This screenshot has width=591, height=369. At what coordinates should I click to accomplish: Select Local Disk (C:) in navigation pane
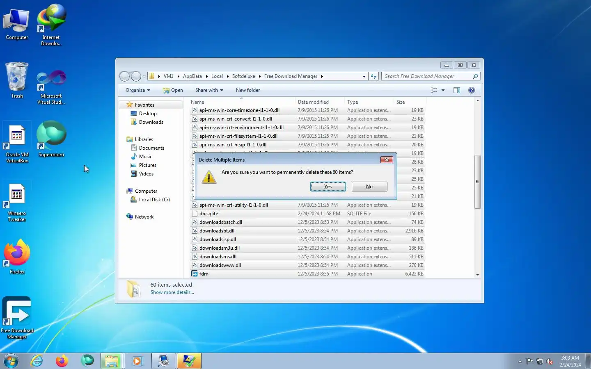[x=154, y=200]
